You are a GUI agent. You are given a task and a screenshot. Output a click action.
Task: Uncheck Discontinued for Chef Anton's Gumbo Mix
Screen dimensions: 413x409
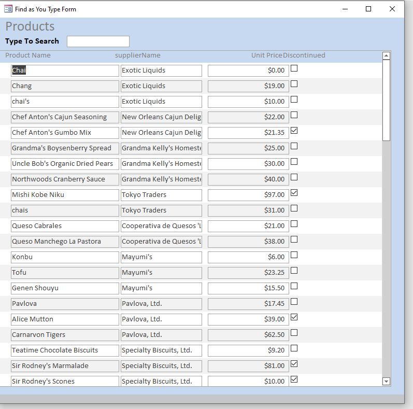[x=294, y=131]
